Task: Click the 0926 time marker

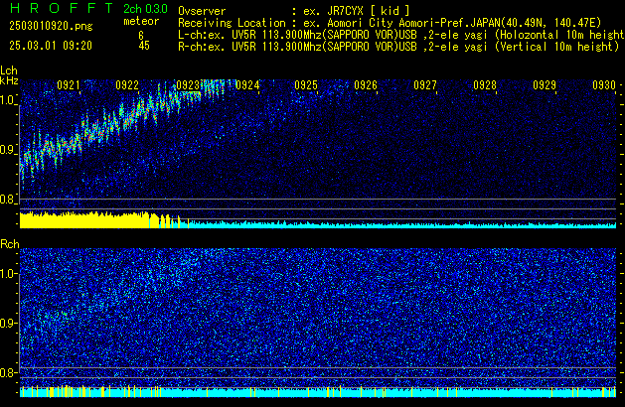Action: click(x=366, y=85)
